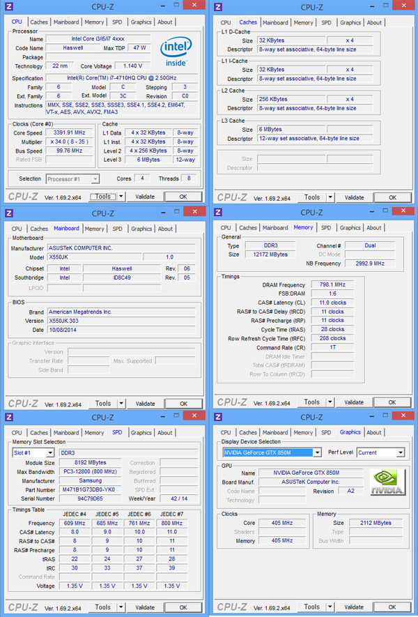Viewport: 418px width, 617px height.
Task: Click the Max TDP 47 W value
Action: click(x=139, y=47)
